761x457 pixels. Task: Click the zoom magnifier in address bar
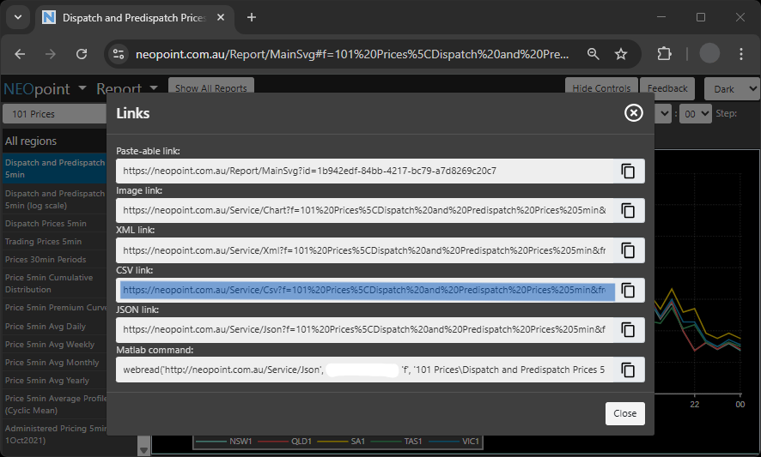tap(593, 54)
